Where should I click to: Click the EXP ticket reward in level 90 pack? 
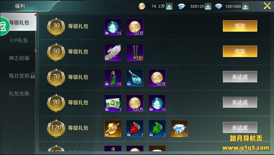(113, 103)
